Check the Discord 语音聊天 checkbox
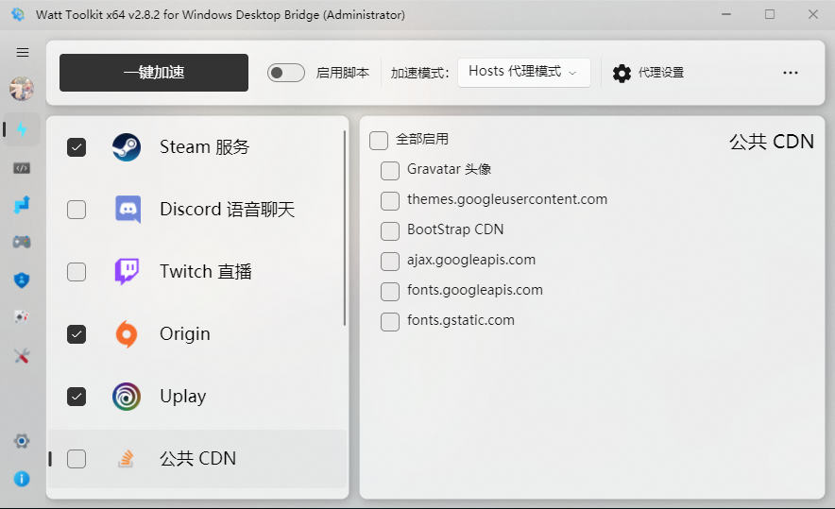 [77, 210]
